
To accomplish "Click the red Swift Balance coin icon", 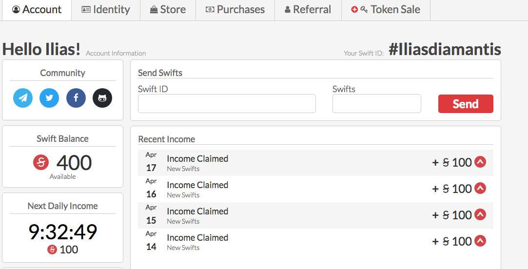I will (41, 162).
